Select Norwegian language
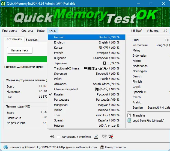 tap(148, 71)
